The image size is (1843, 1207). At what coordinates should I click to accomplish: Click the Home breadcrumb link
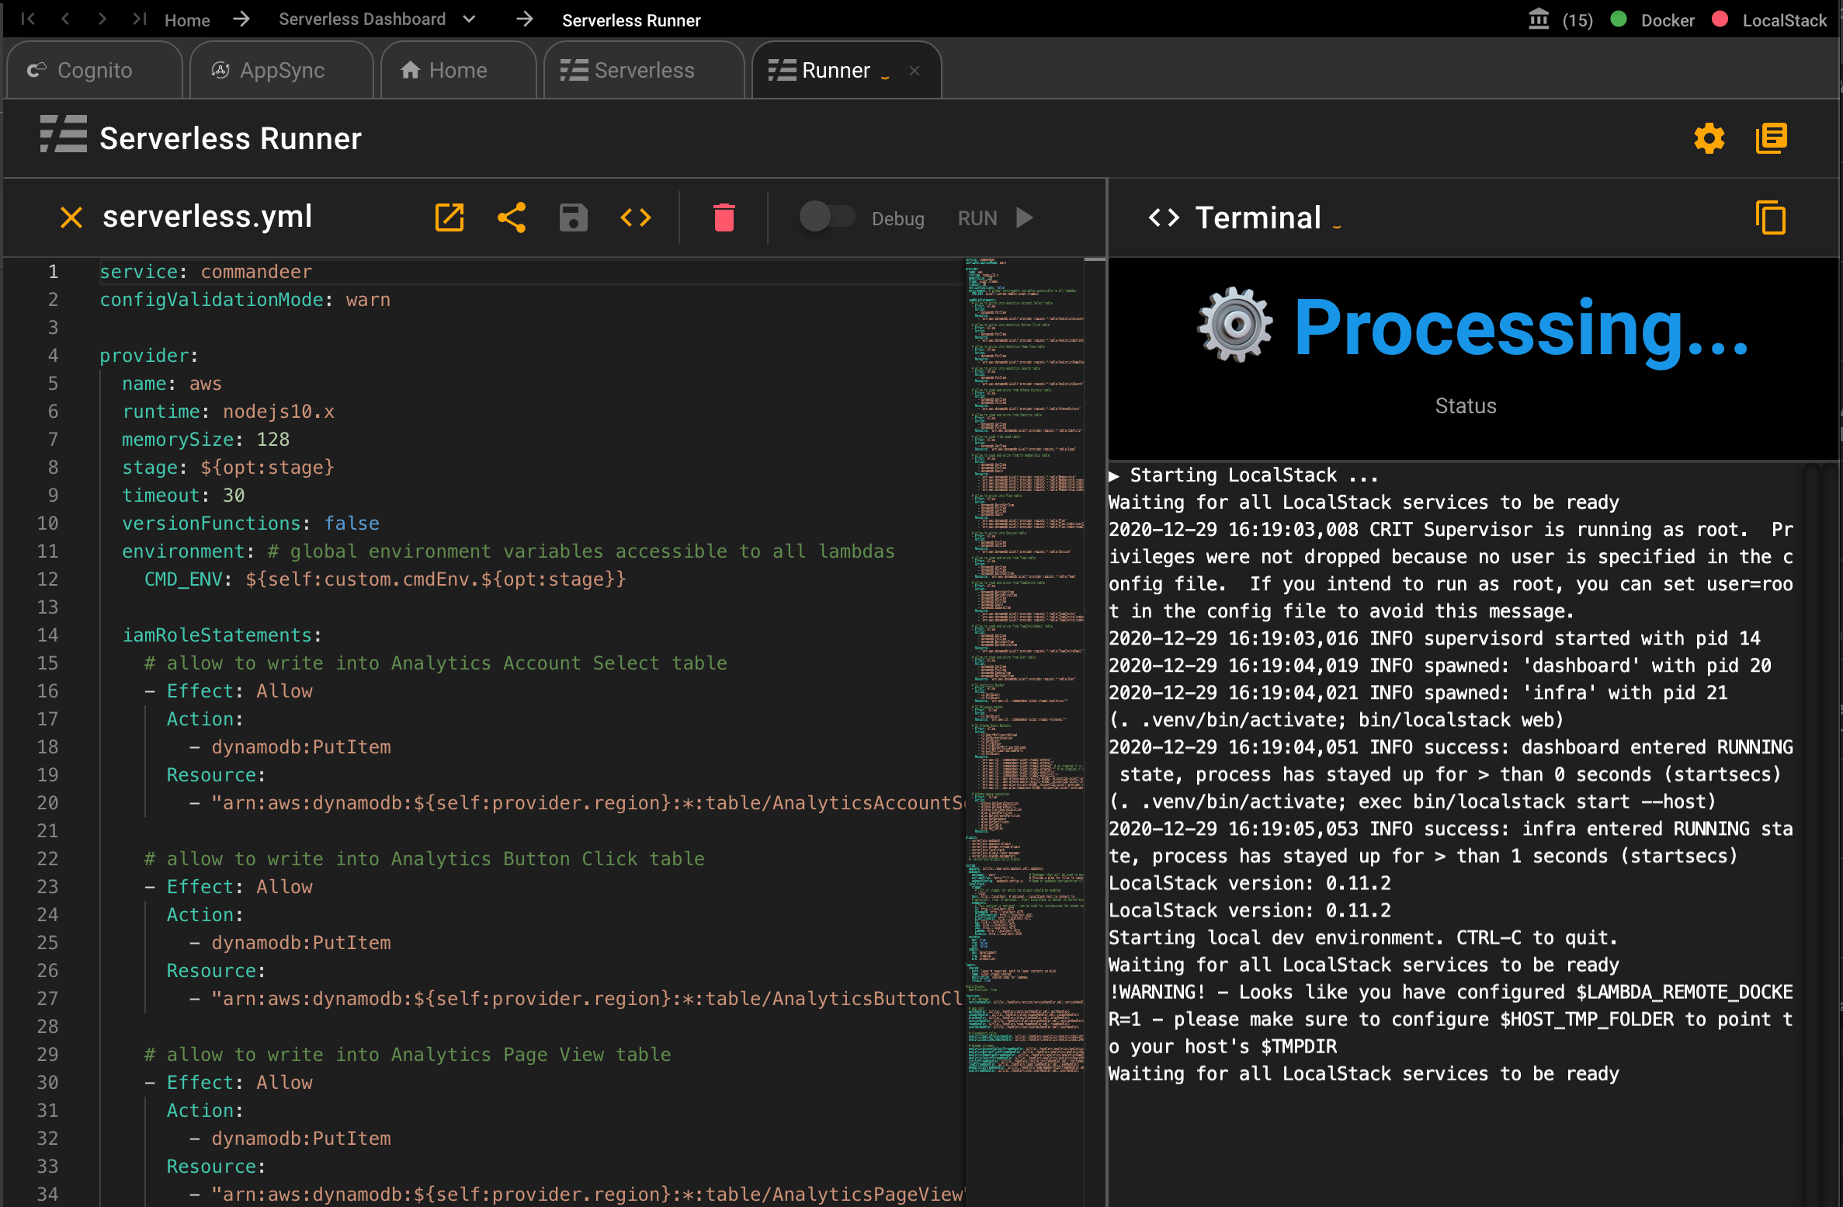(187, 20)
